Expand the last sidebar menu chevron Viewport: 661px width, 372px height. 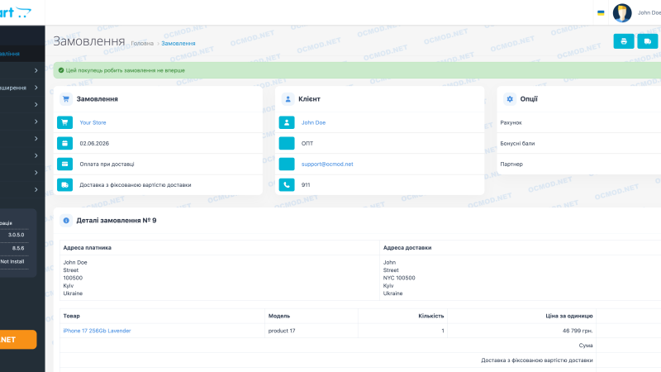click(36, 190)
